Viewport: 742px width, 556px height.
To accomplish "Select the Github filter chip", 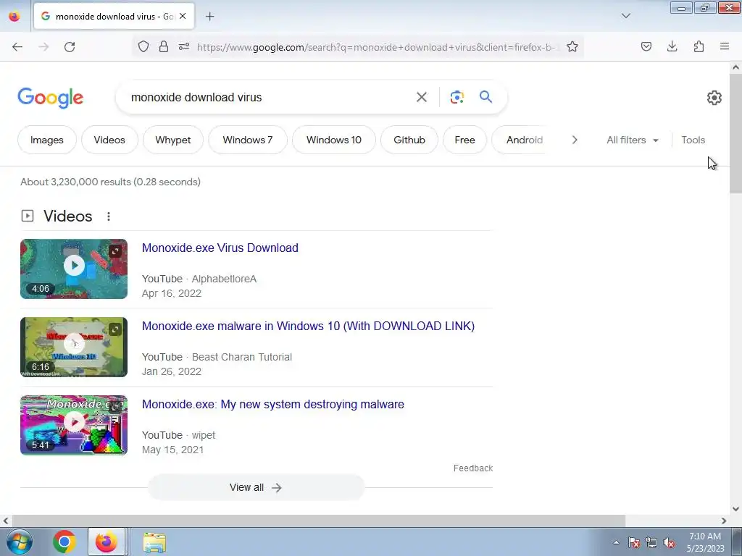I will (409, 140).
